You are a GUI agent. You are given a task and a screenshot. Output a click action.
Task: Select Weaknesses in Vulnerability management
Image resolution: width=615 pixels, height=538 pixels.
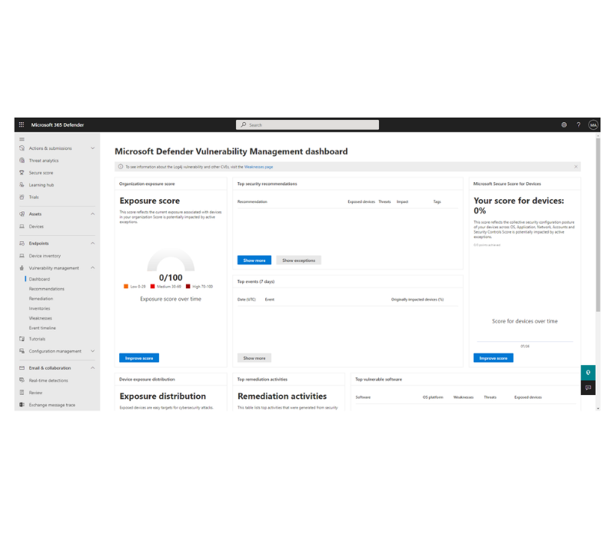41,317
